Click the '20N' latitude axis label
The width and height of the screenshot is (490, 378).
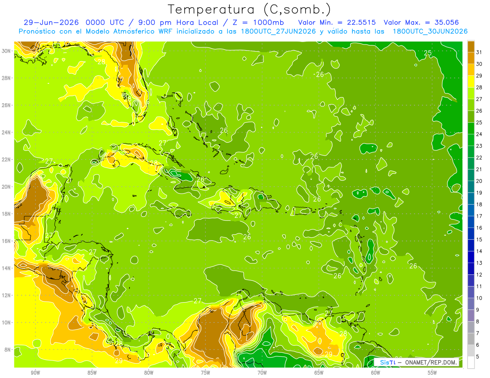(x=6, y=187)
